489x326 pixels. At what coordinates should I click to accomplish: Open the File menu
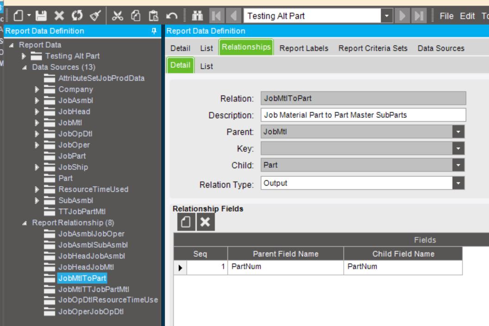[x=446, y=16]
